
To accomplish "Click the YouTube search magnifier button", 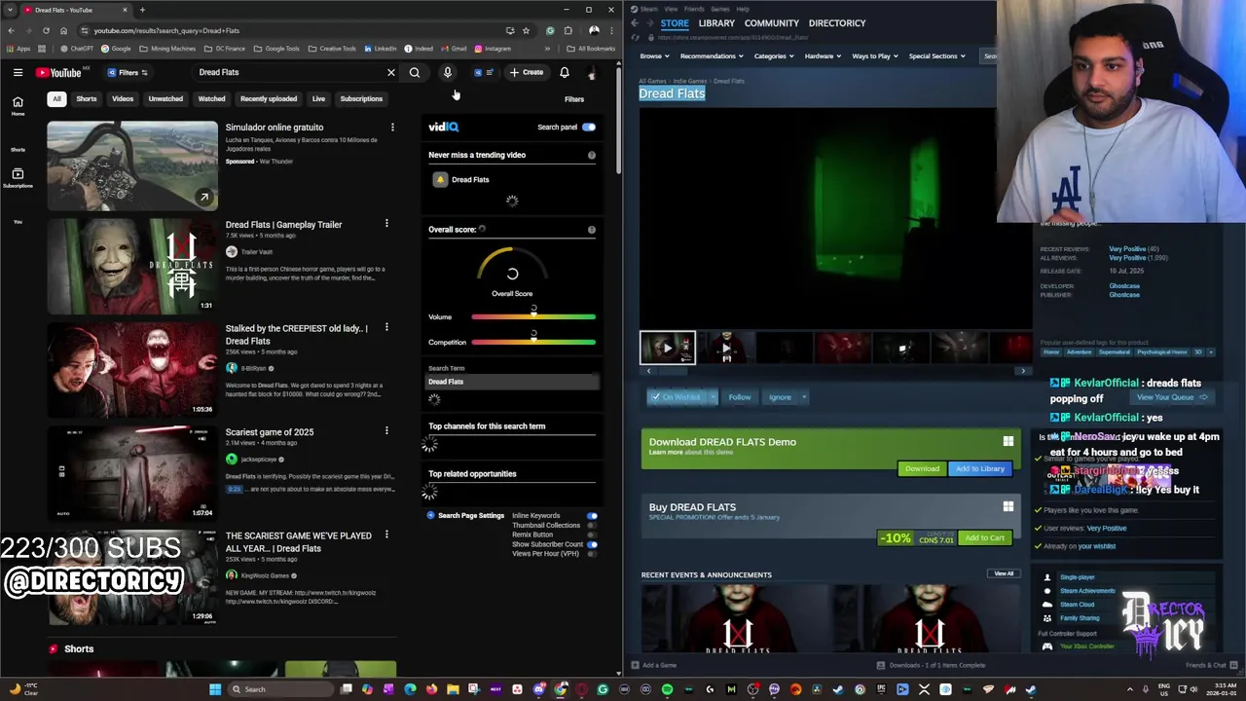I will (415, 72).
